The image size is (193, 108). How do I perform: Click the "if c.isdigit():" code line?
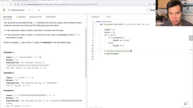(x=116, y=38)
